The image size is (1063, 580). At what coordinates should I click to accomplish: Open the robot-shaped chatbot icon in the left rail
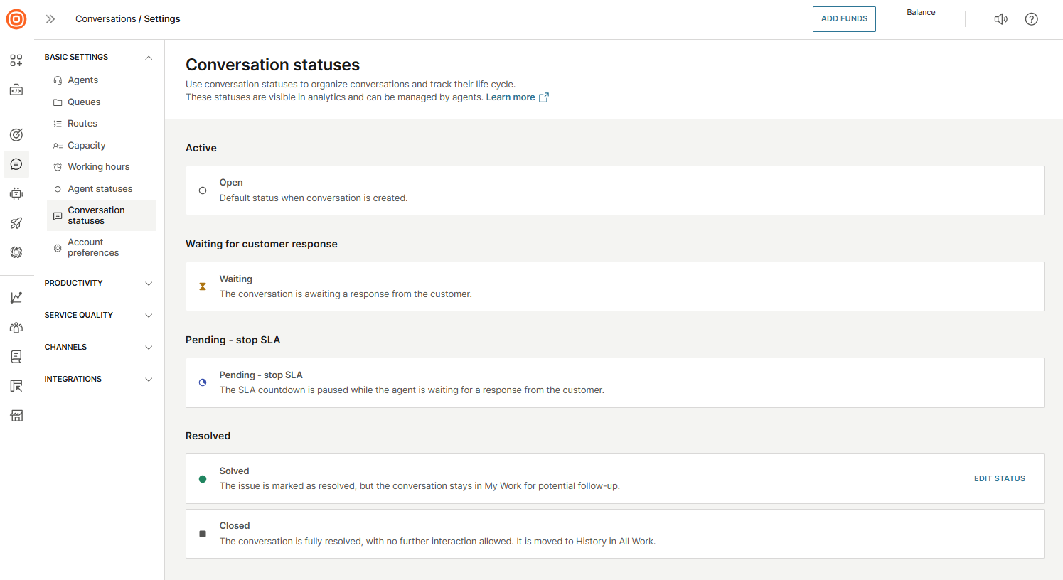point(16,193)
